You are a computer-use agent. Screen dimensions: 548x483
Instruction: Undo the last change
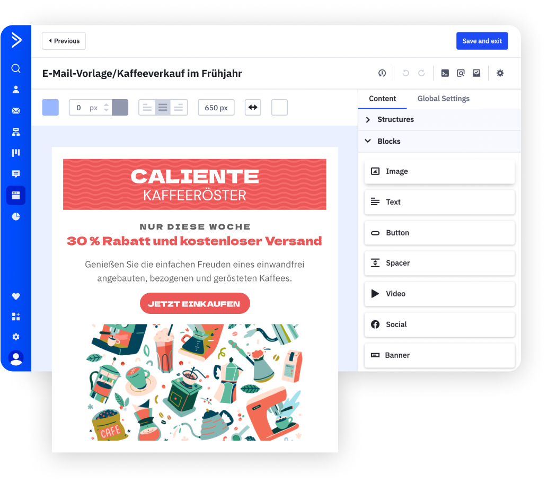tap(405, 73)
